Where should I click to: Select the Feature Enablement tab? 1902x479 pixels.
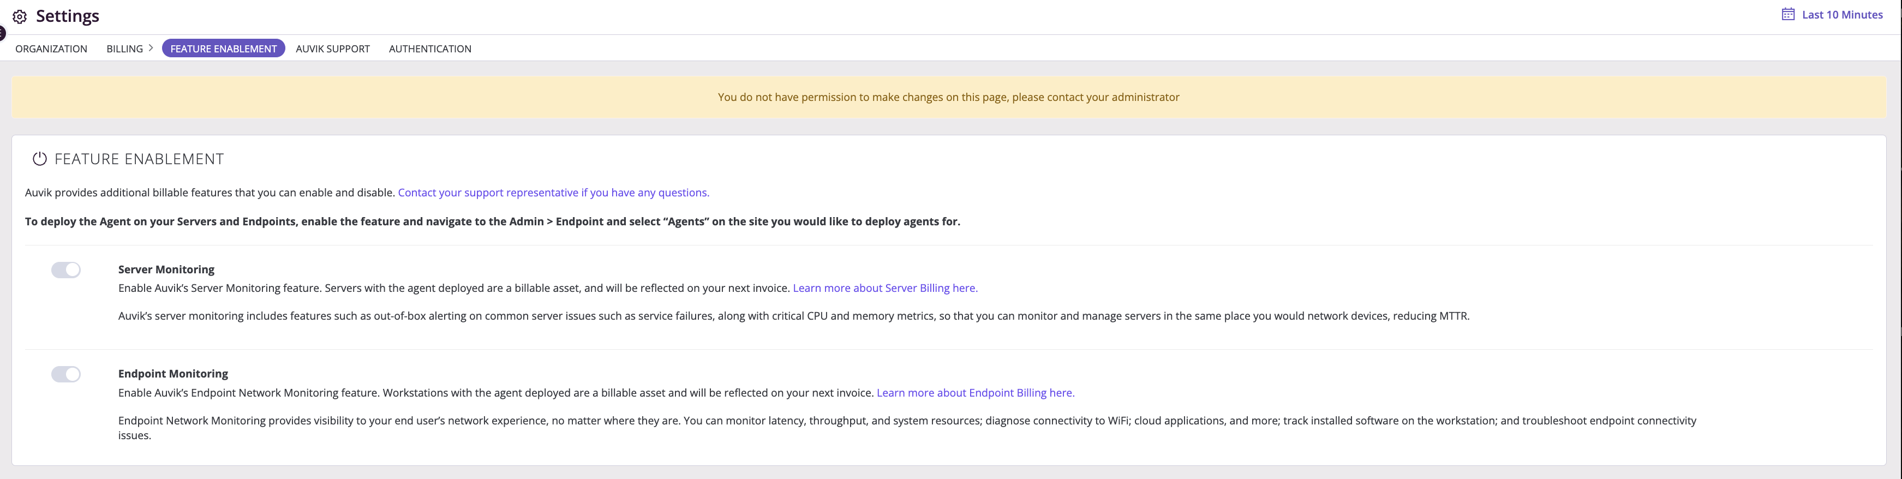pyautogui.click(x=224, y=49)
